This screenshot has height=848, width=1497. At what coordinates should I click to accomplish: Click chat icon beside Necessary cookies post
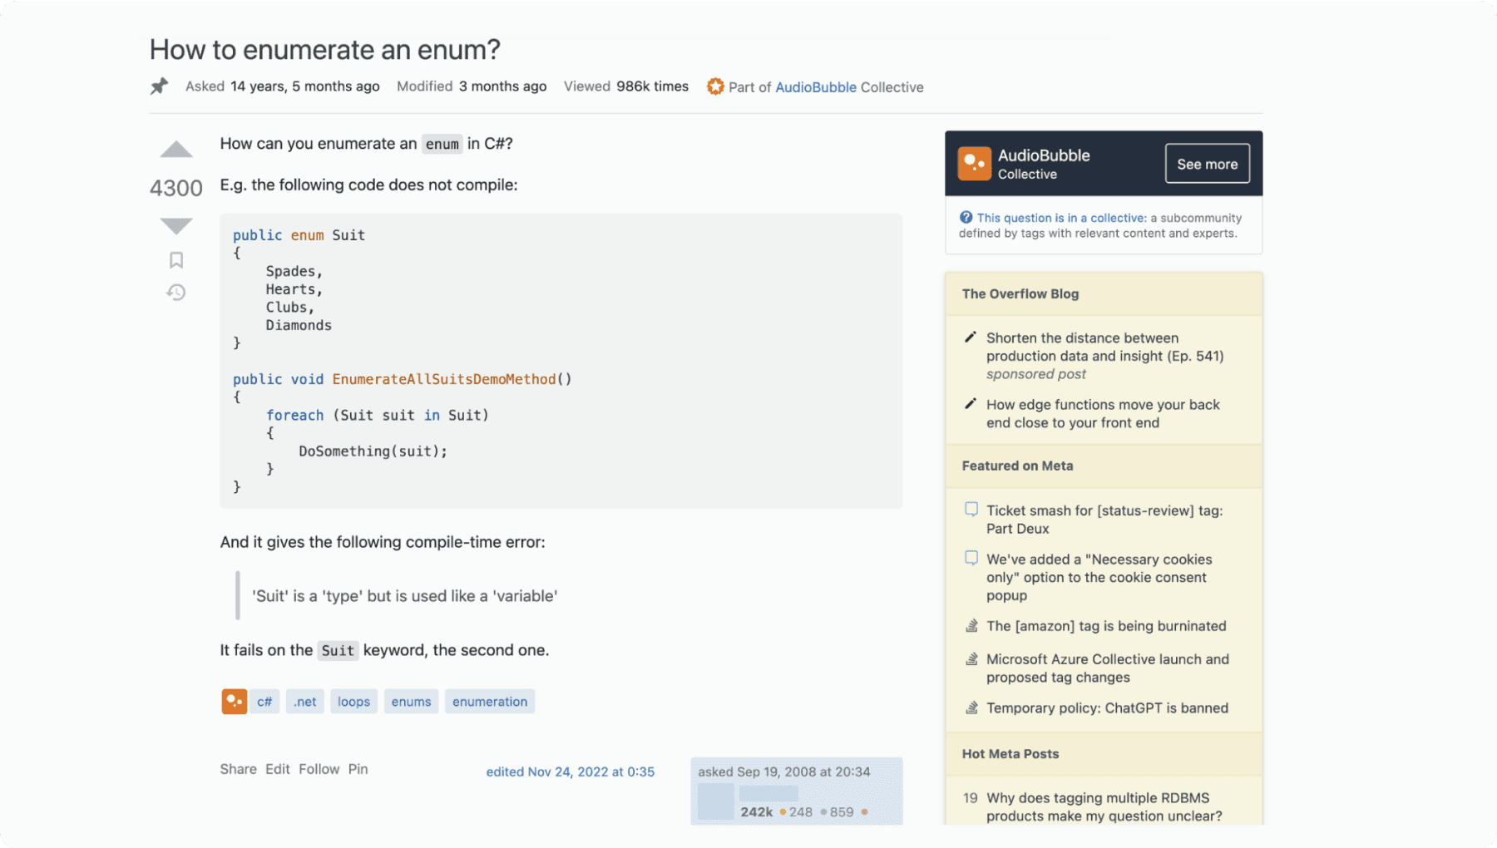[x=971, y=558]
